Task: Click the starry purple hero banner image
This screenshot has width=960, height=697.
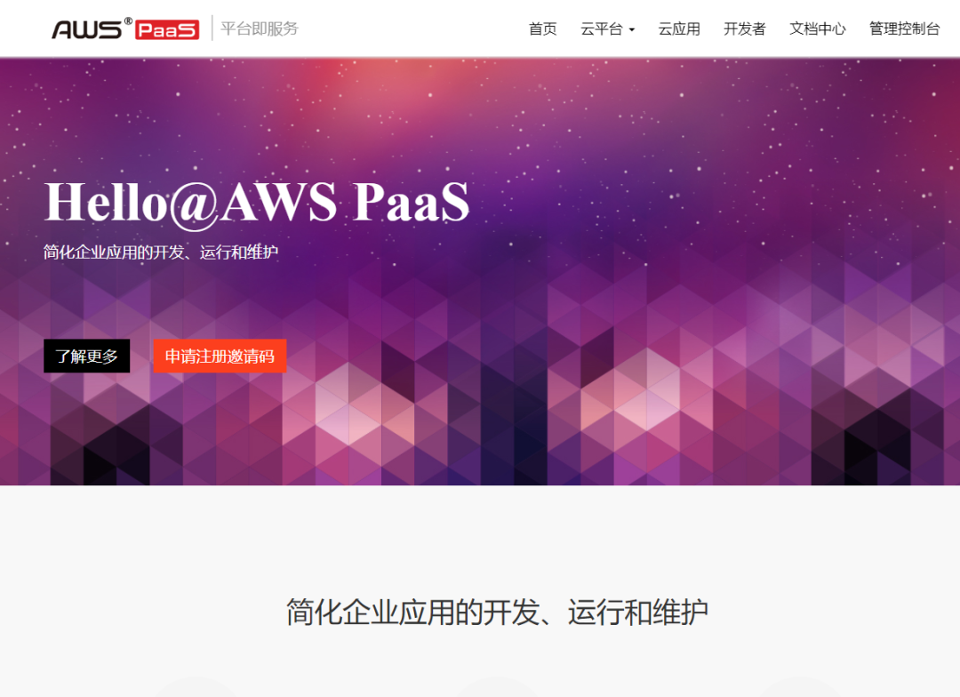Action: point(480,271)
